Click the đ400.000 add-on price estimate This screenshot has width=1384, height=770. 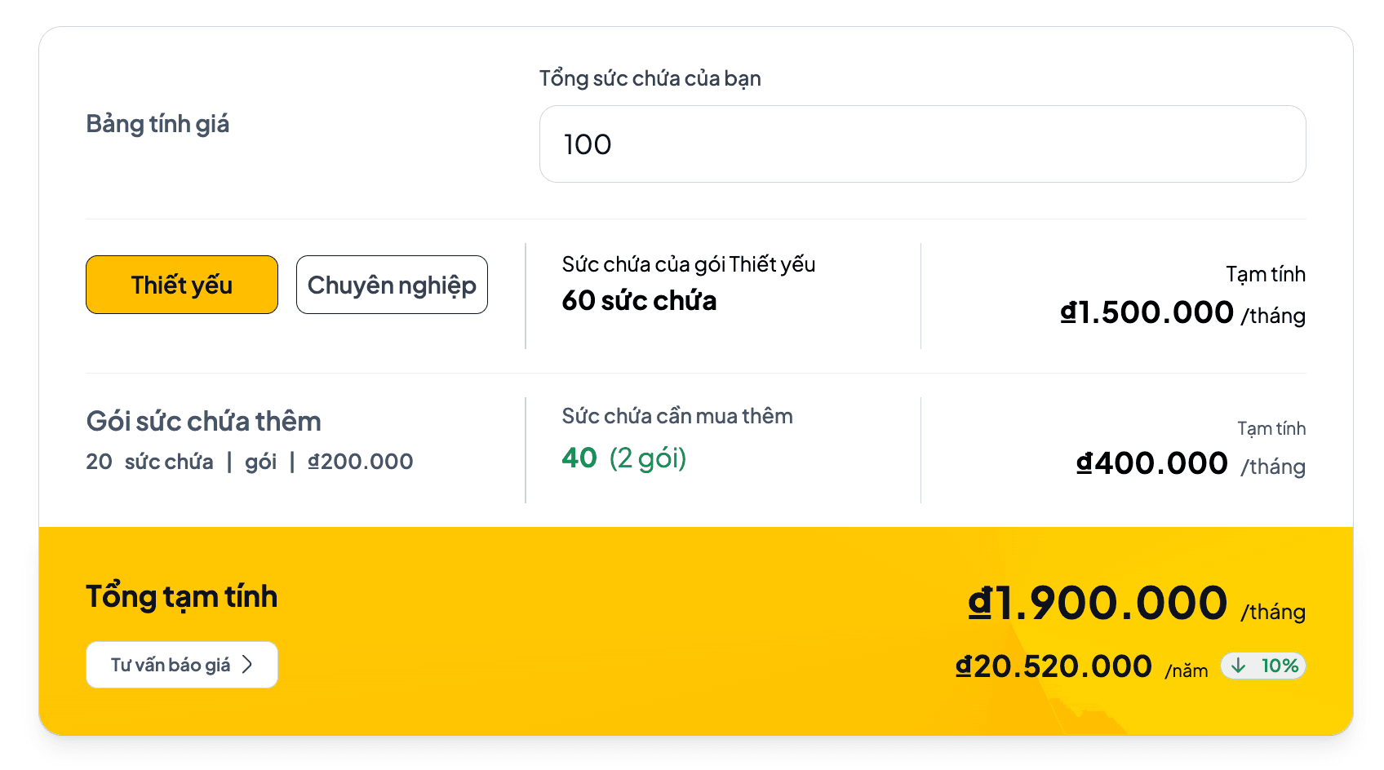coord(1152,462)
